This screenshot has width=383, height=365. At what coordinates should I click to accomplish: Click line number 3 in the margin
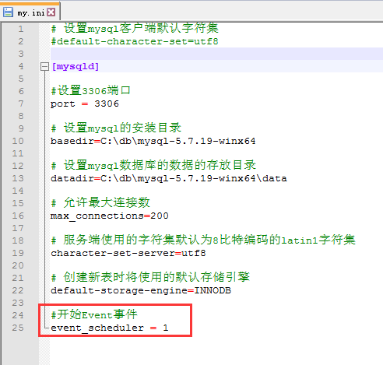tap(21, 54)
